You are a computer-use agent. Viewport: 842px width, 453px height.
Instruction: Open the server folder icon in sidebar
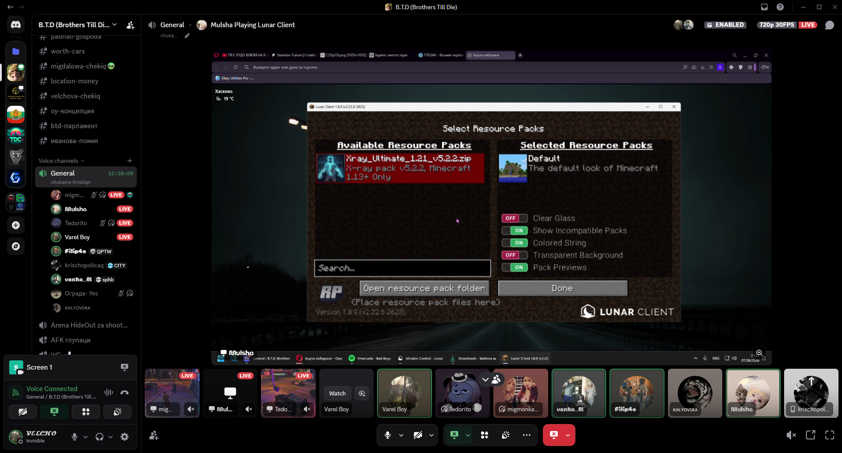pyautogui.click(x=16, y=51)
